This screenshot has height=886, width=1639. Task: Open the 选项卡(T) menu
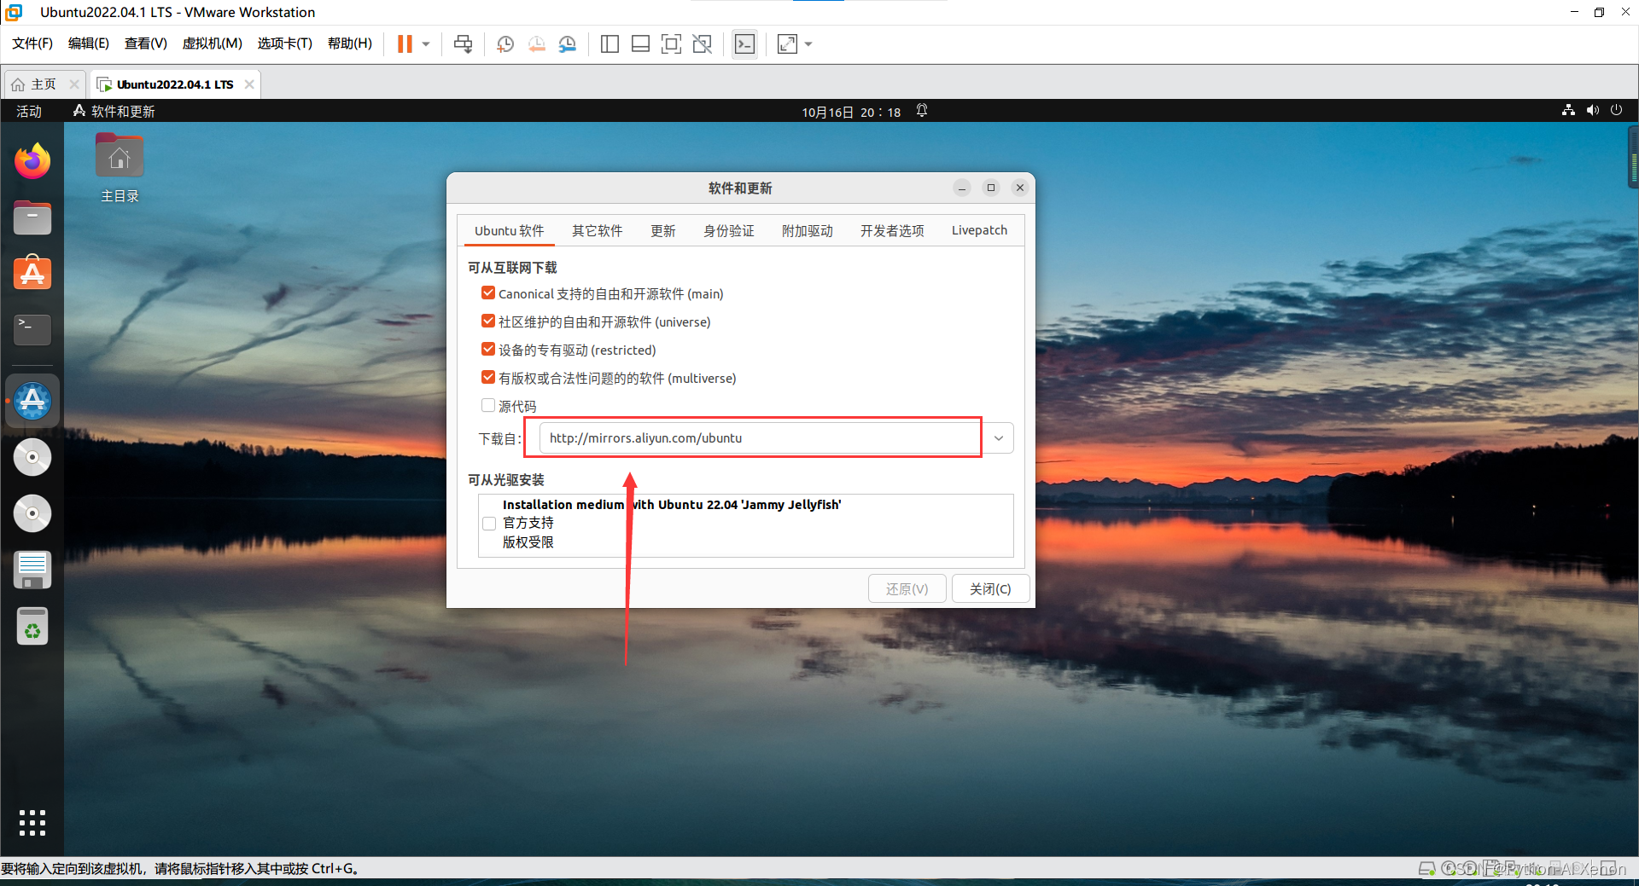285,43
